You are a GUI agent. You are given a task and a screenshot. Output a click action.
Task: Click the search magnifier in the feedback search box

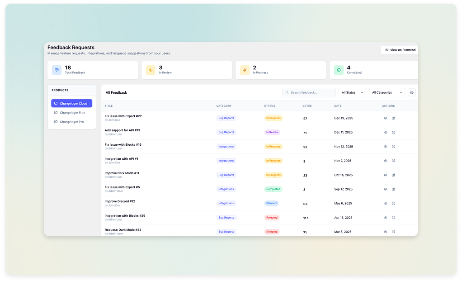pos(288,92)
